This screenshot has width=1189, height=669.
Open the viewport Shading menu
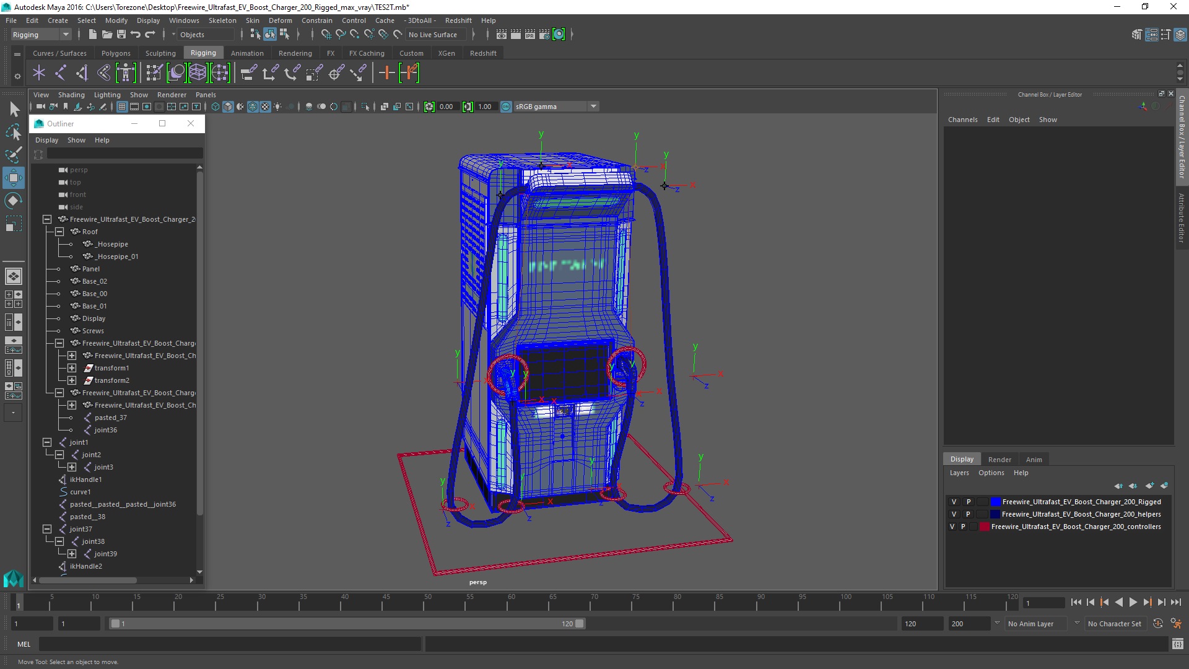(x=71, y=95)
